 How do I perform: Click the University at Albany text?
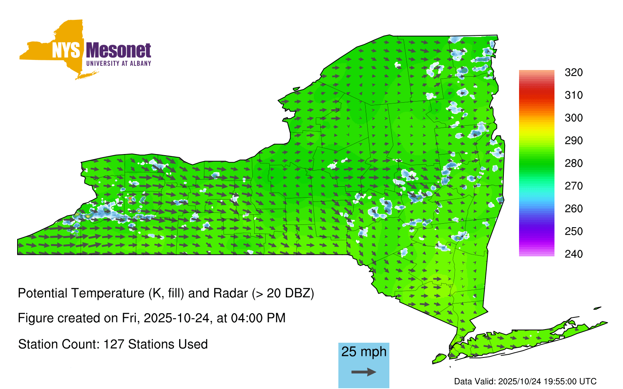point(118,63)
